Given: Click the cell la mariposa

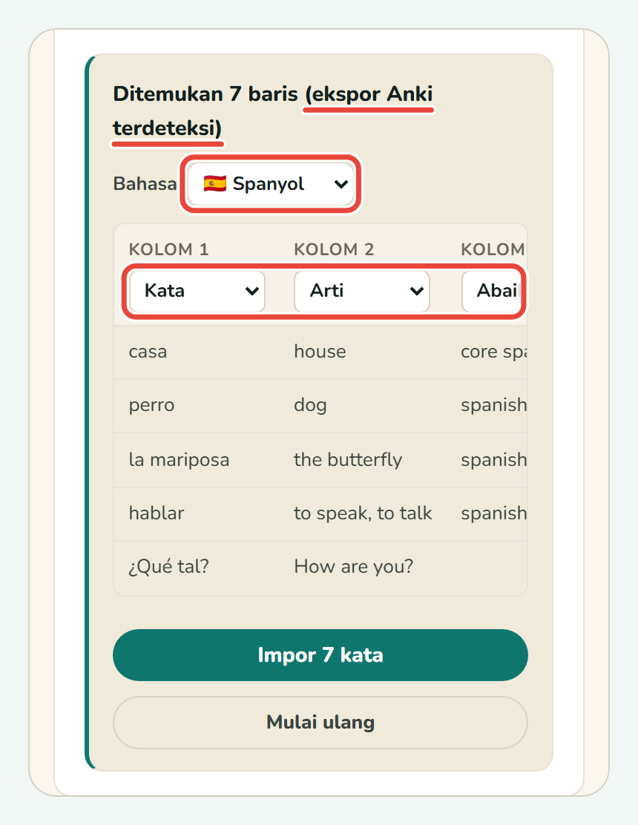Looking at the screenshot, I should pos(179,460).
